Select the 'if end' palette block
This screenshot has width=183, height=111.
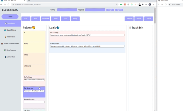(x=34, y=47)
